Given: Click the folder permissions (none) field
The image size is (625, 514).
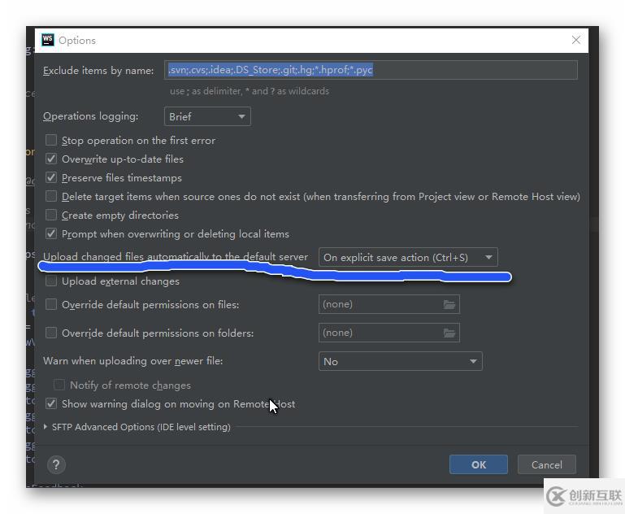Looking at the screenshot, I should [x=389, y=333].
